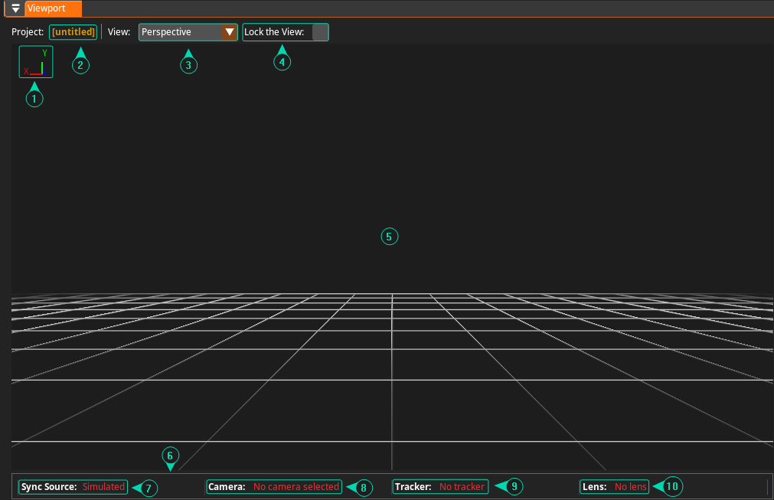Click the numbered callout marker 3
774x500 pixels.
(x=188, y=65)
